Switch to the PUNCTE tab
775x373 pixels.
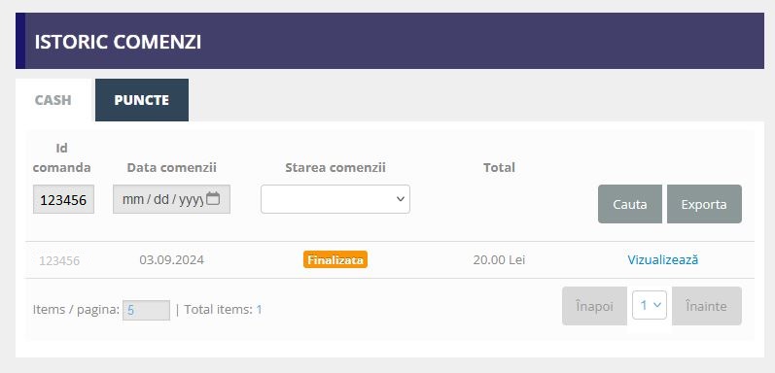[x=142, y=100]
